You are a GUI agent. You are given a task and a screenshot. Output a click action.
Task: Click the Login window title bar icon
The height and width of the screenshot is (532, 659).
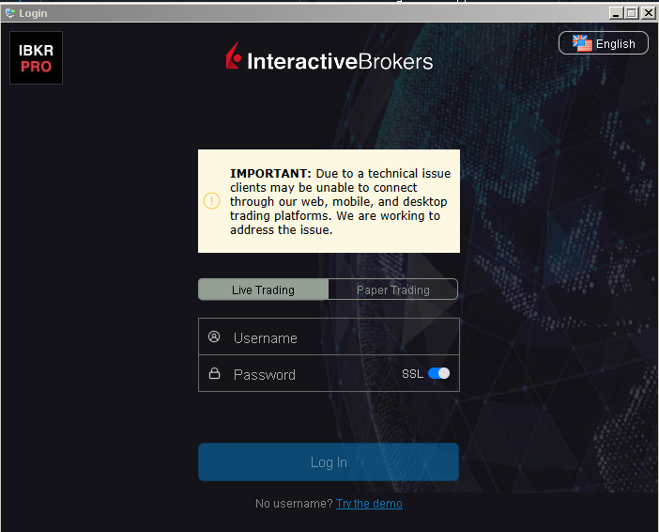coord(9,13)
